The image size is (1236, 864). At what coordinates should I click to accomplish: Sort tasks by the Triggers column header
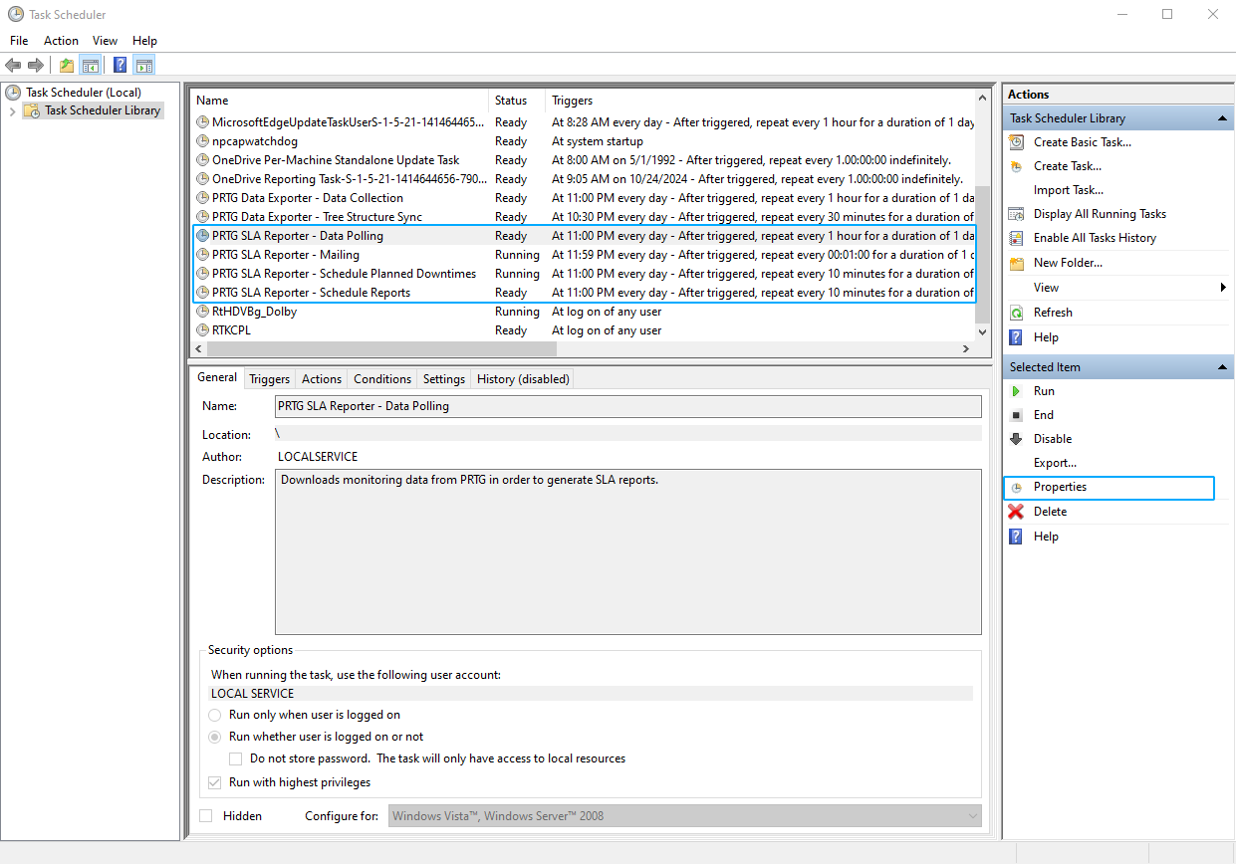[761, 101]
